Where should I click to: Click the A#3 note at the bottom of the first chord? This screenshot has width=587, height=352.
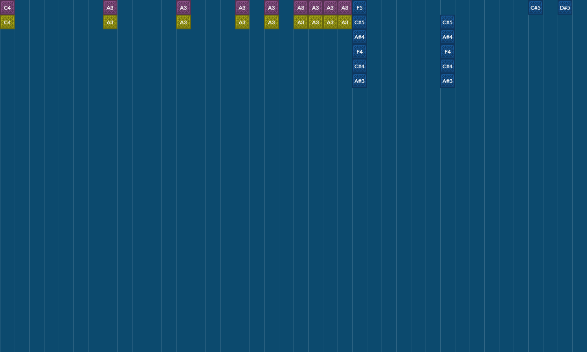point(360,81)
